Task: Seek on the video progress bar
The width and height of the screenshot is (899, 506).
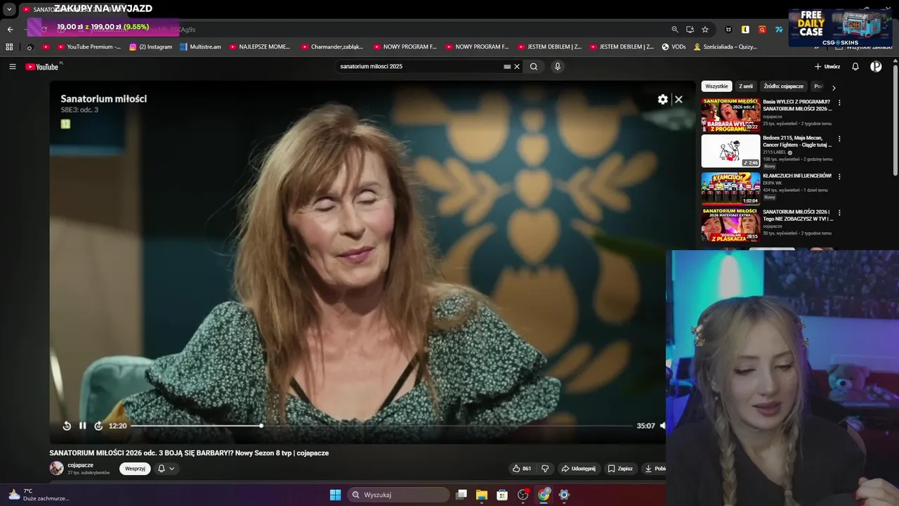Action: (x=381, y=426)
